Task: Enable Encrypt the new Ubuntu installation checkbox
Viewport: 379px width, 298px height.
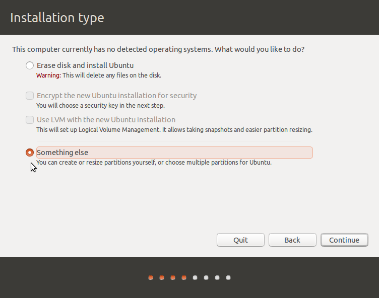Action: click(x=30, y=96)
